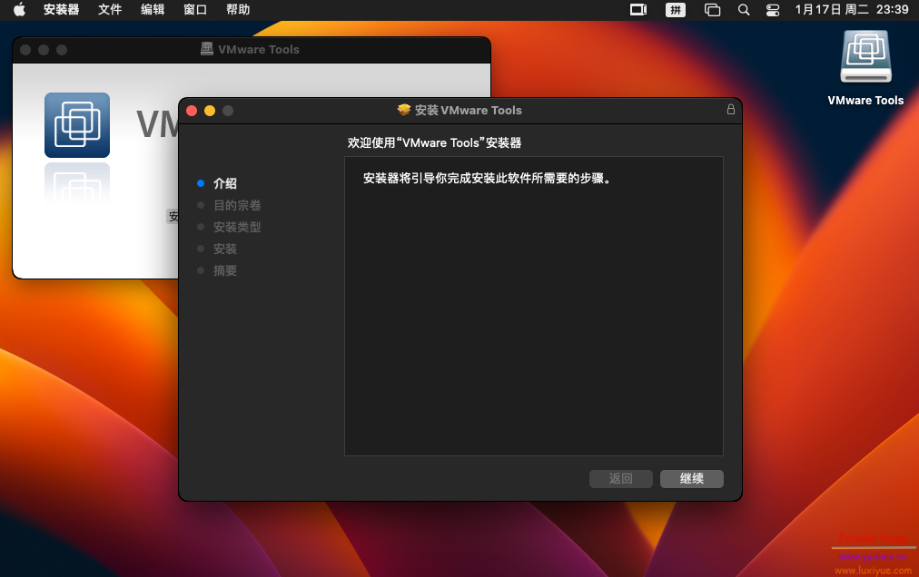Open Control Center icon
The height and width of the screenshot is (577, 919).
coord(773,9)
